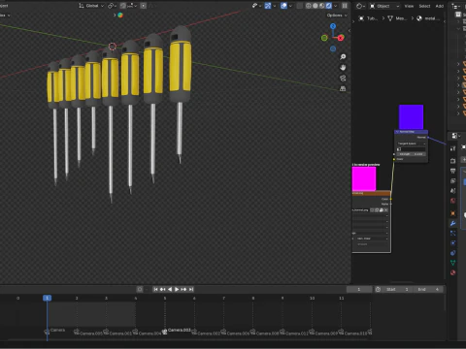
Task: Open the Add menu in the node editor
Action: 440,6
